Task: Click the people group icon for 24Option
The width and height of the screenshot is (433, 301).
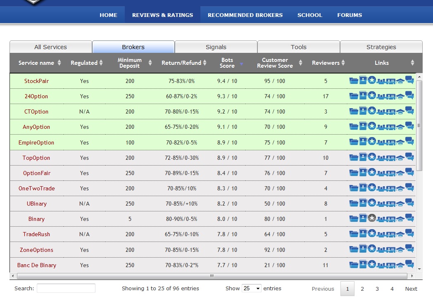Action: tap(381, 96)
